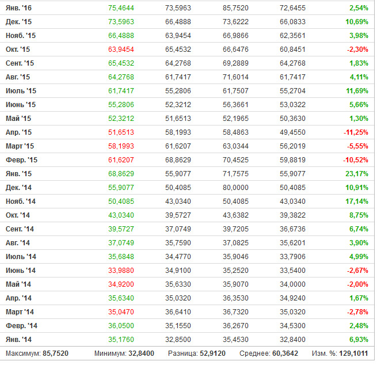Click the red -2,30% change value
Screen dimensions: 377x365
(x=357, y=50)
